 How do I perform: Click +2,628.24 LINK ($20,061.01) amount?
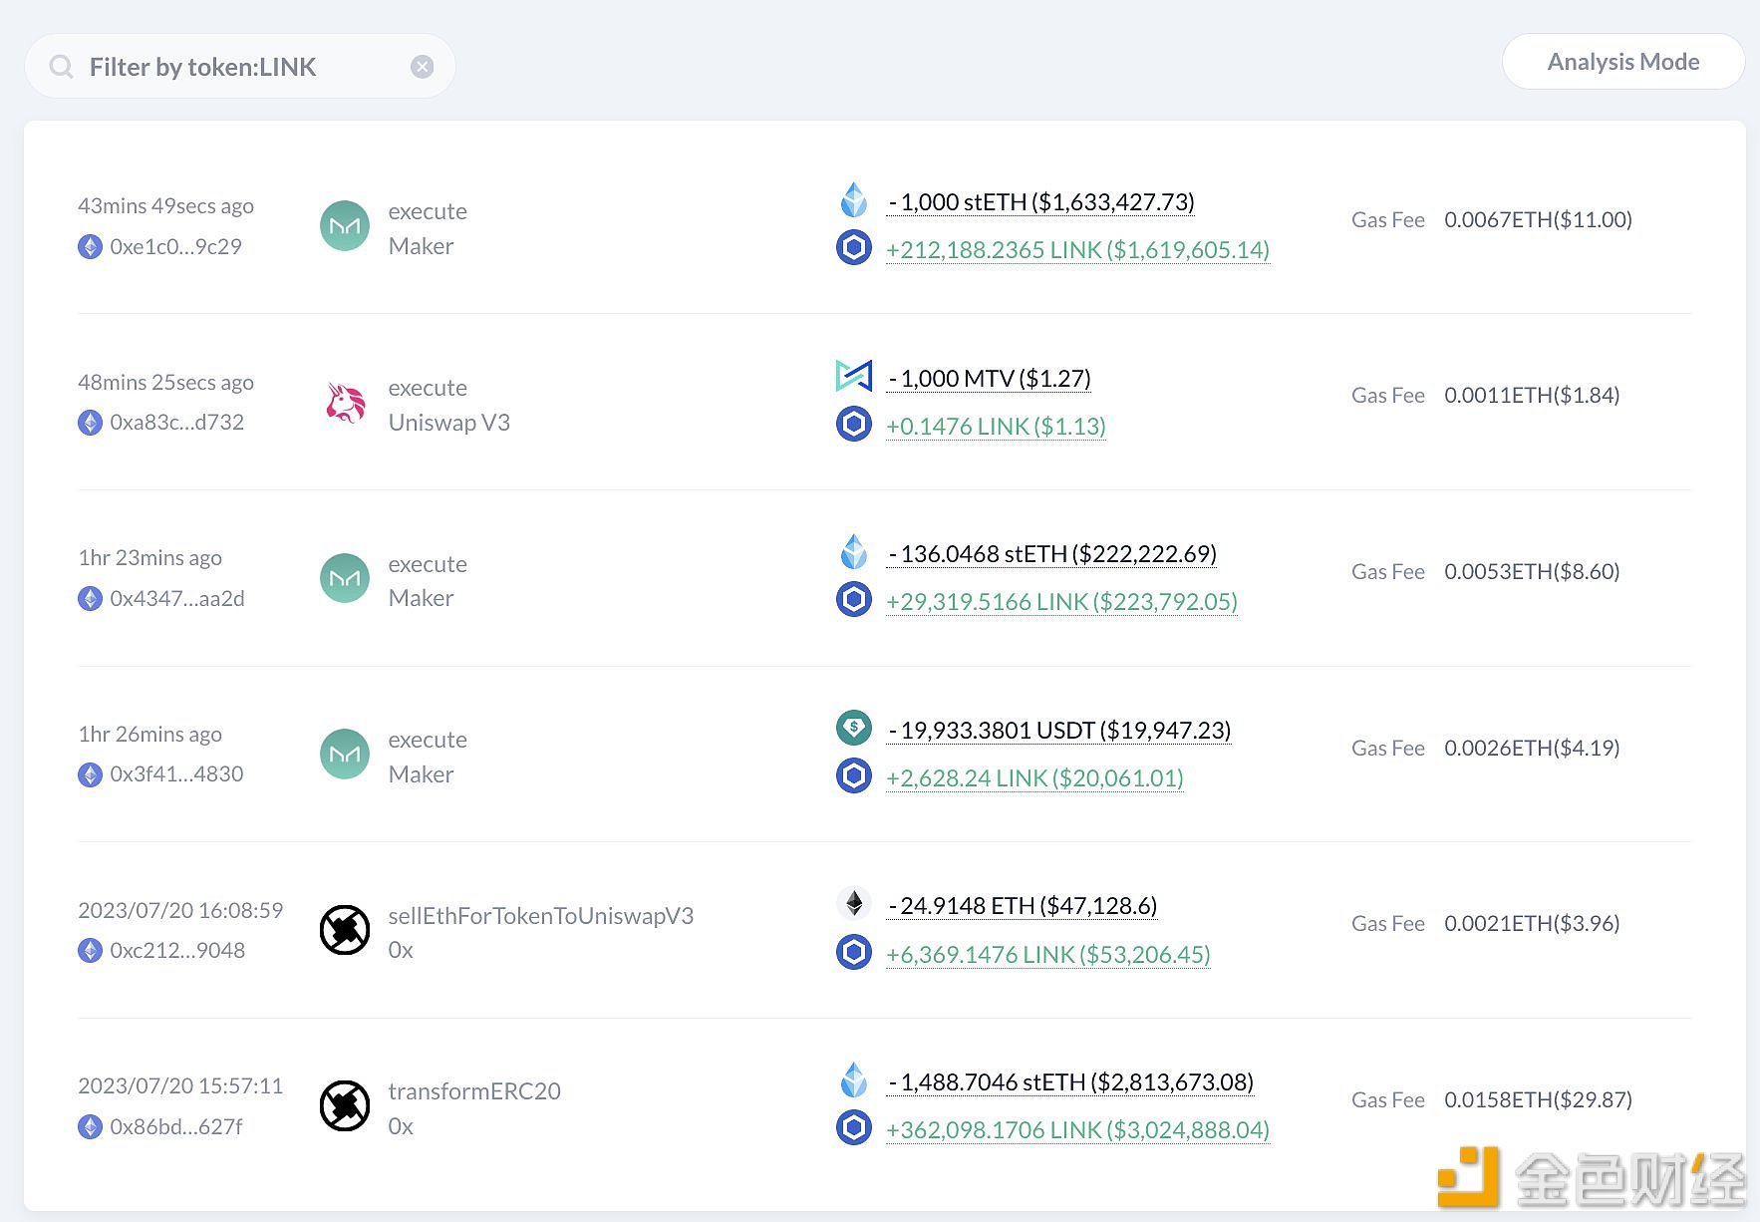coord(1035,778)
